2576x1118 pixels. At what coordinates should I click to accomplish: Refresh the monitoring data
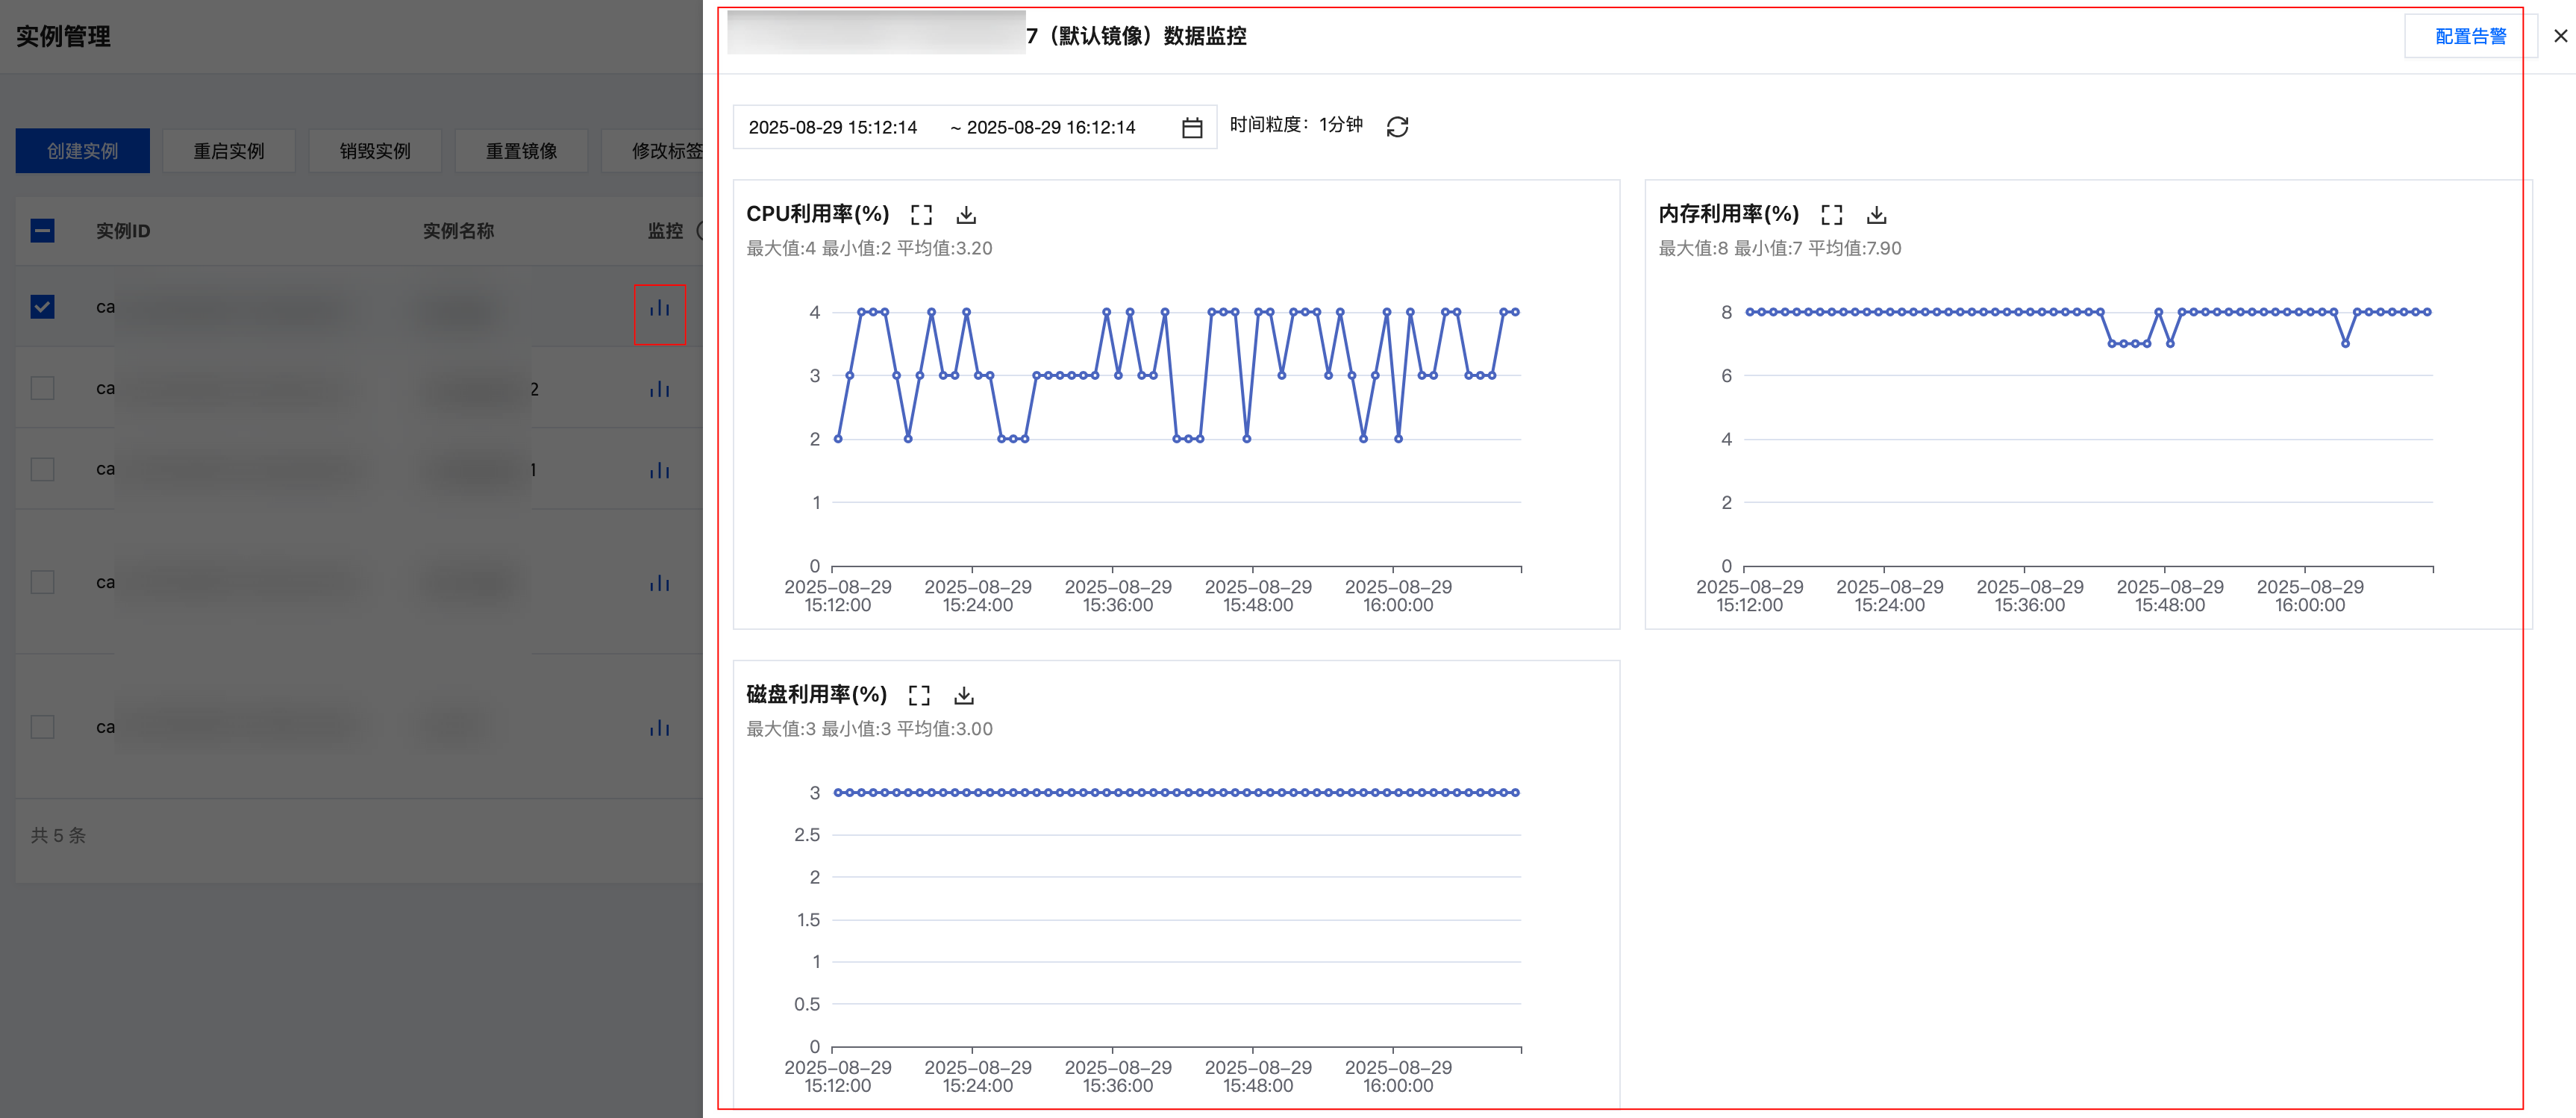[x=1397, y=126]
